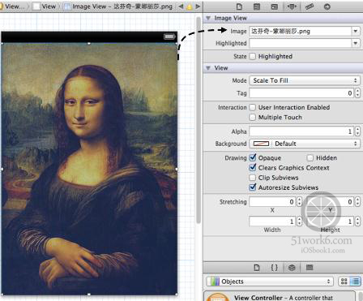Click the Alpha value stepper
The width and height of the screenshot is (363, 301).
[x=358, y=131]
